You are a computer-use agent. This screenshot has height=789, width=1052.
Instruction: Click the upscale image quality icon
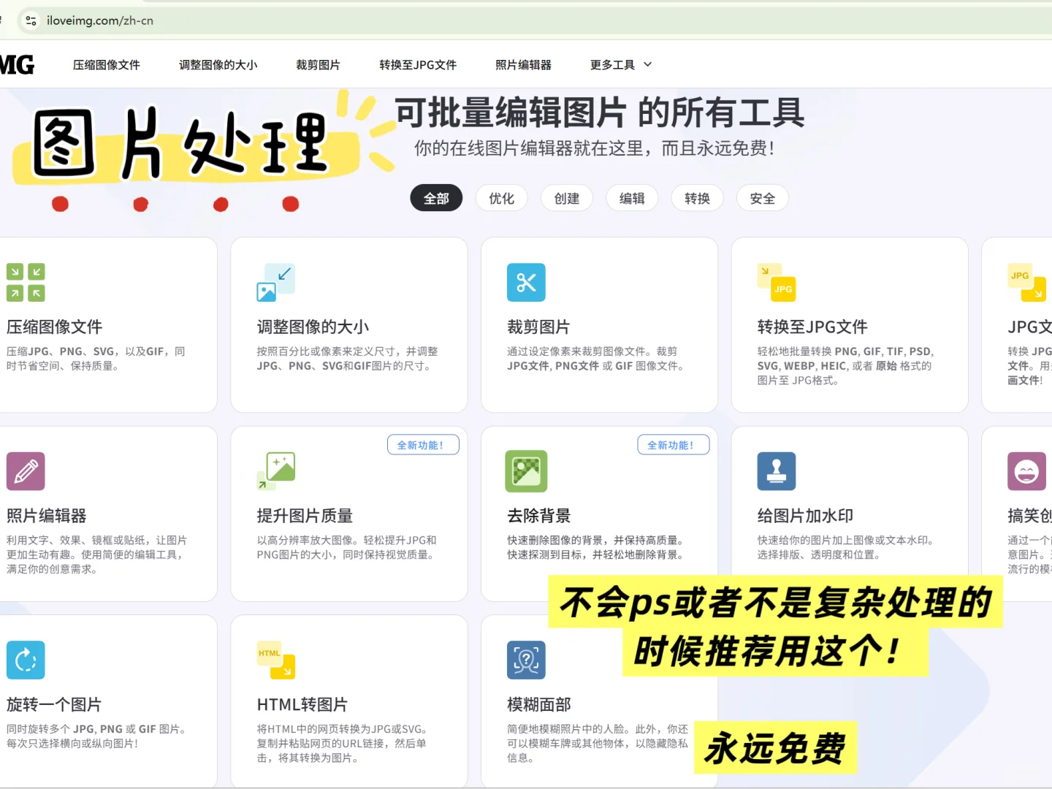coord(276,471)
